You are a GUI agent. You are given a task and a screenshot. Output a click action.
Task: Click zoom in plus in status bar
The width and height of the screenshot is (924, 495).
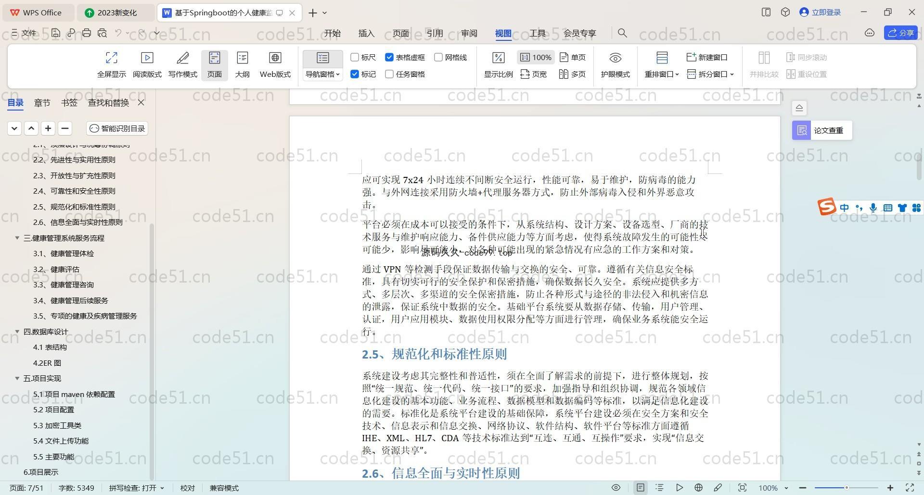(x=890, y=488)
